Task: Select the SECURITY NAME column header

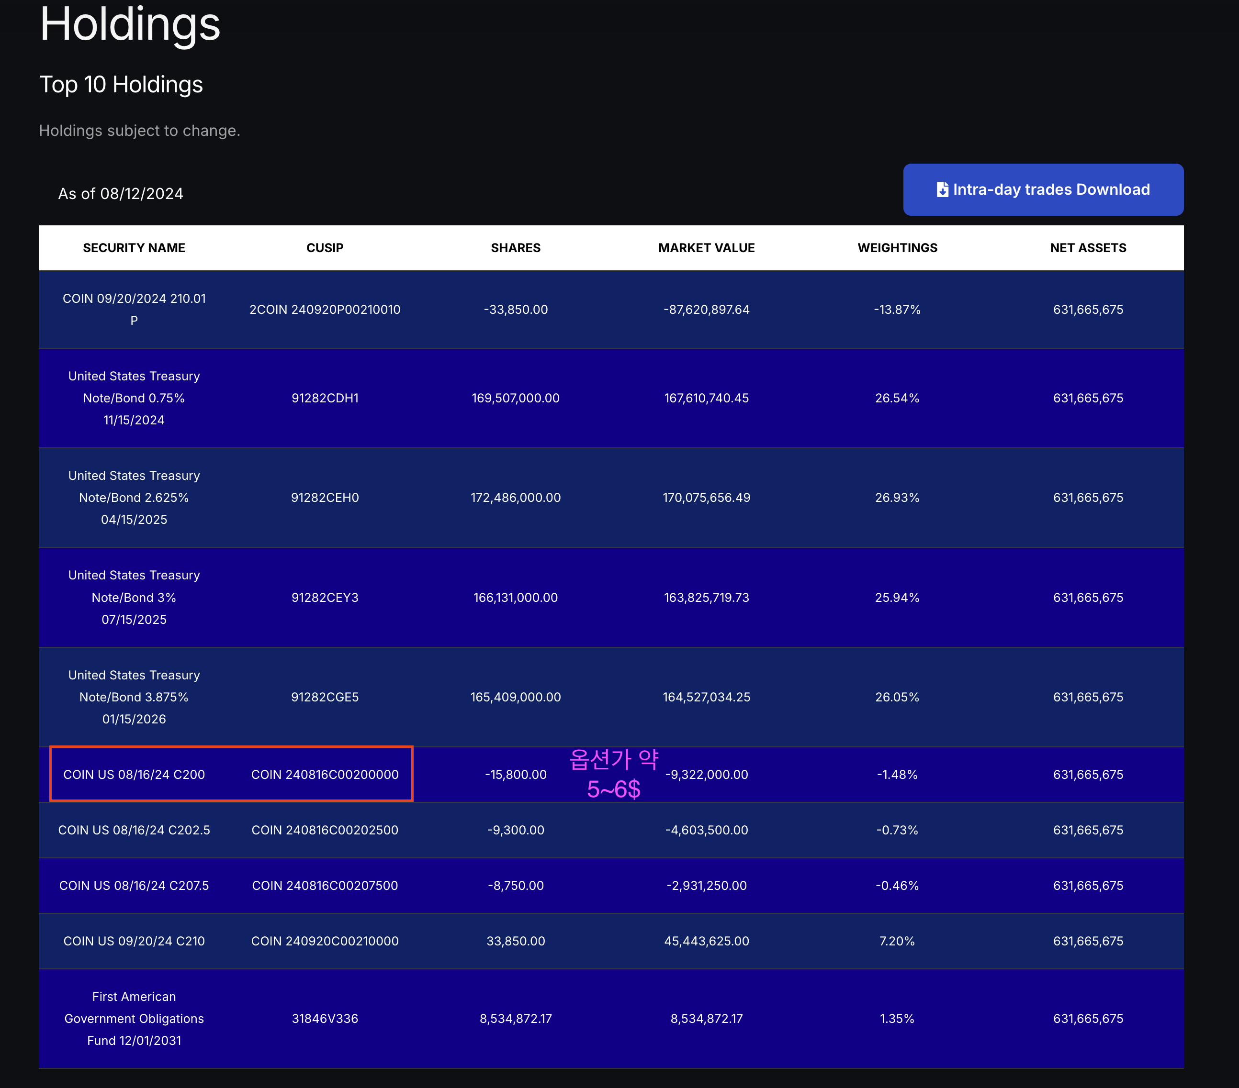Action: coord(134,248)
